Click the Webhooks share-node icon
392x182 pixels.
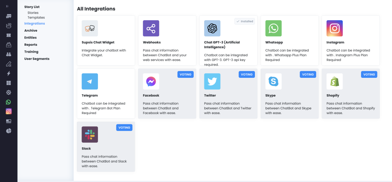pyautogui.click(x=151, y=28)
